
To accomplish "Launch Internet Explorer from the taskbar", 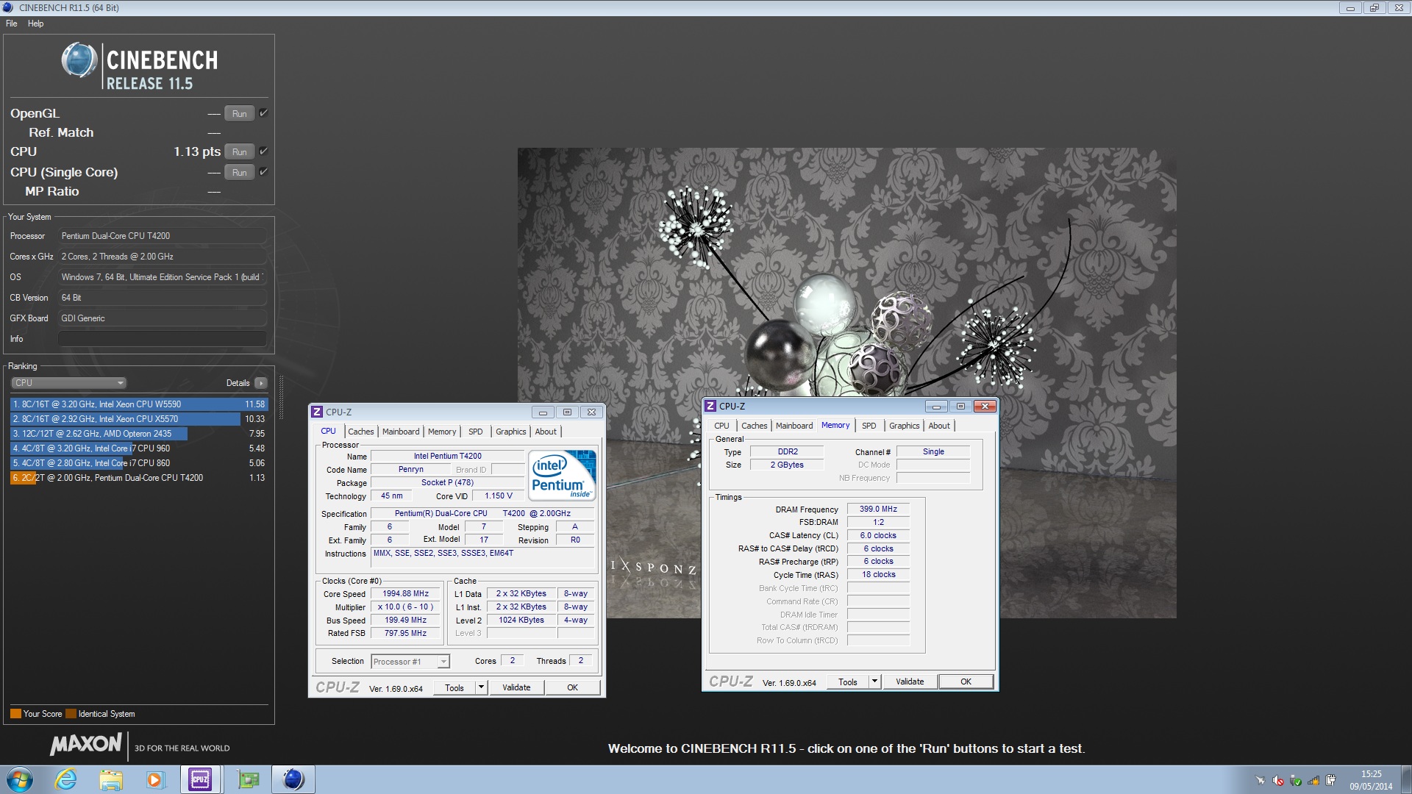I will 66,779.
